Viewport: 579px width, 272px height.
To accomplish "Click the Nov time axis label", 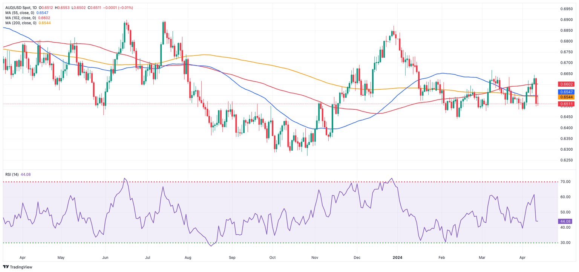I will 316,258.
